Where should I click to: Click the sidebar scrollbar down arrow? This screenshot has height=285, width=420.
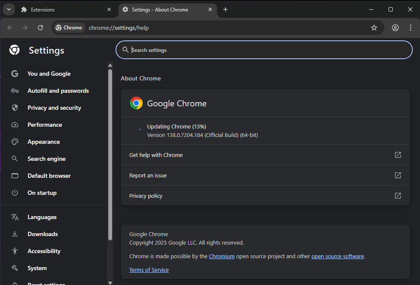coord(110,283)
